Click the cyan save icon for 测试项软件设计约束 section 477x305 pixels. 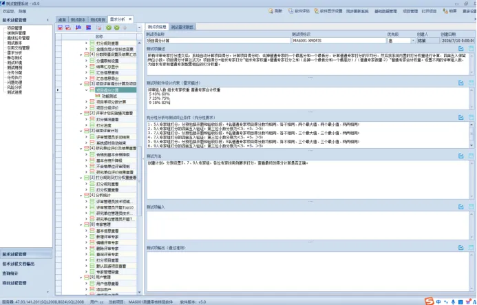click(x=471, y=83)
